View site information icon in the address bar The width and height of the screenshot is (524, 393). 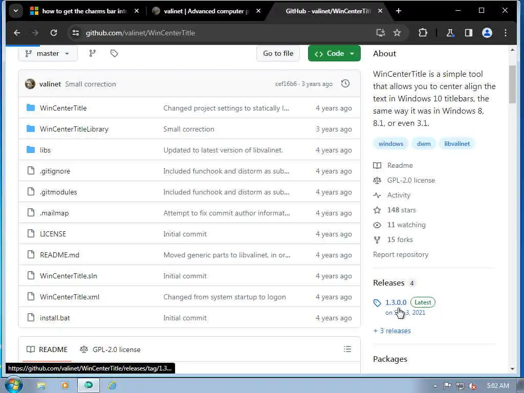(76, 33)
